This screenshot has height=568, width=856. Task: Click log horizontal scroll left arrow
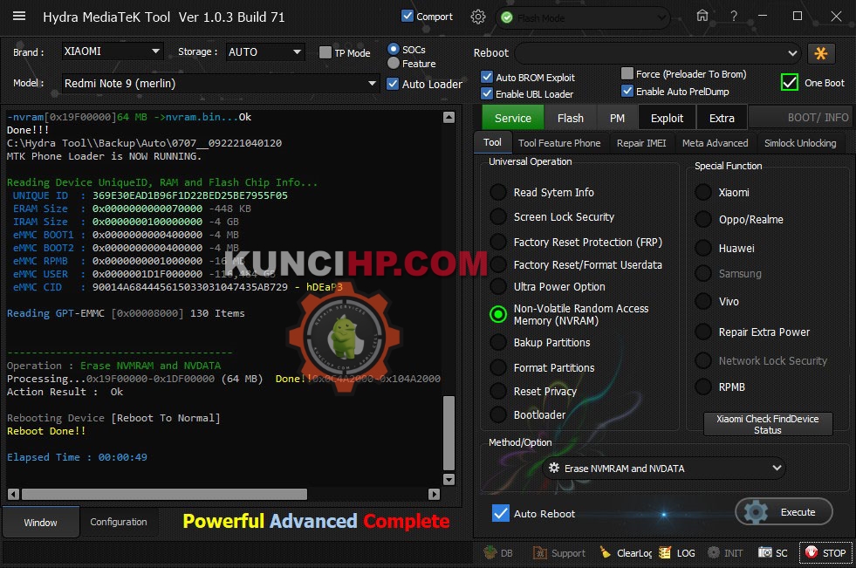pyautogui.click(x=13, y=494)
